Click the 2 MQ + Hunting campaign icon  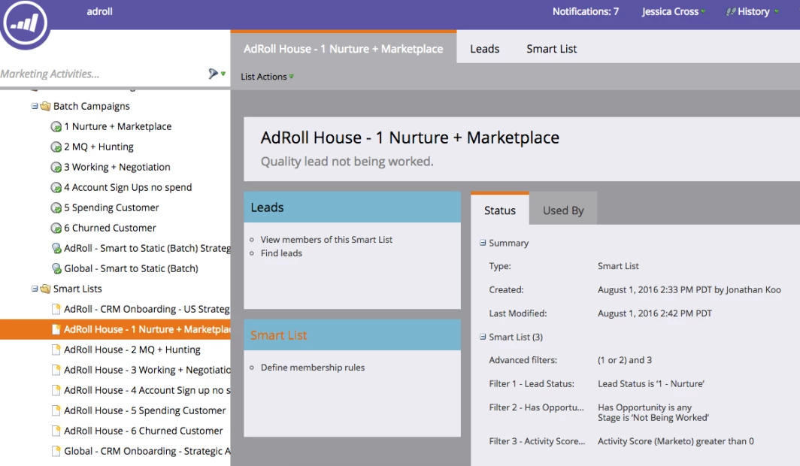click(x=56, y=147)
